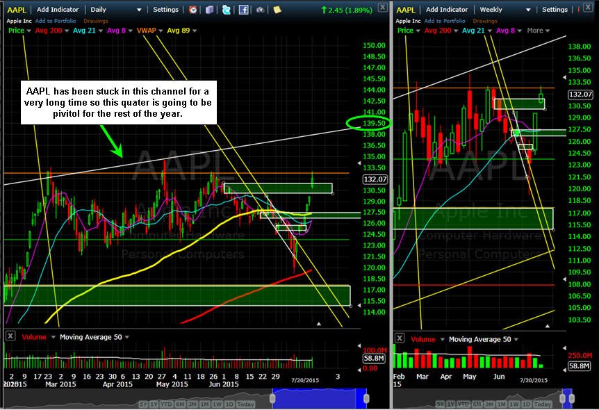Close the left chart's Volume panel
The image size is (599, 410).
[10, 336]
